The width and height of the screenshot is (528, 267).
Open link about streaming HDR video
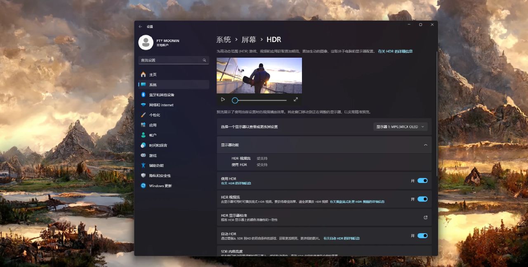[x=357, y=202]
